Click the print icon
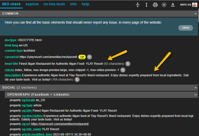 [155, 5]
